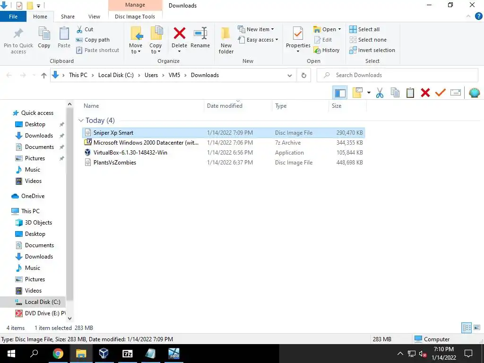Collapse the Today (4) group

point(81,121)
